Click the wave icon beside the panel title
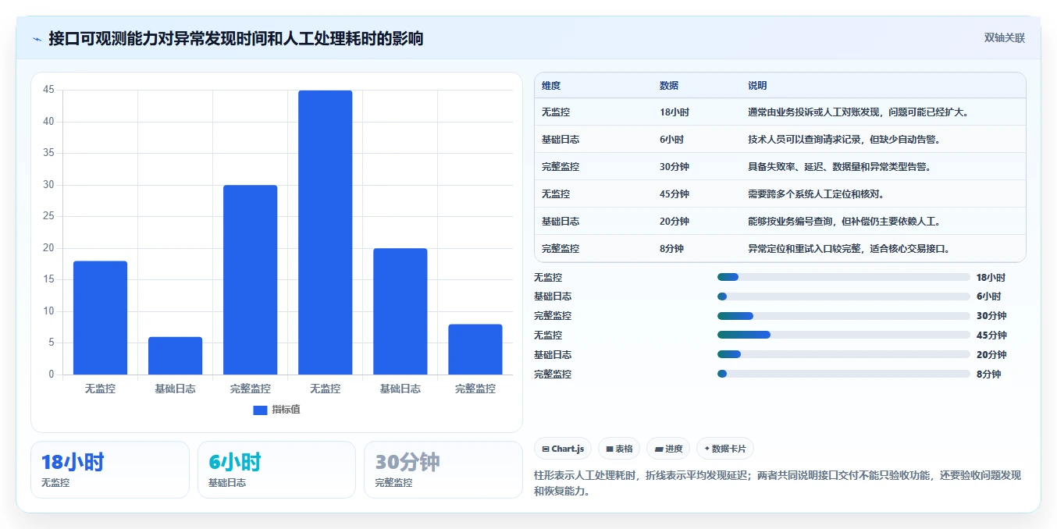This screenshot has width=1057, height=529. click(x=37, y=39)
